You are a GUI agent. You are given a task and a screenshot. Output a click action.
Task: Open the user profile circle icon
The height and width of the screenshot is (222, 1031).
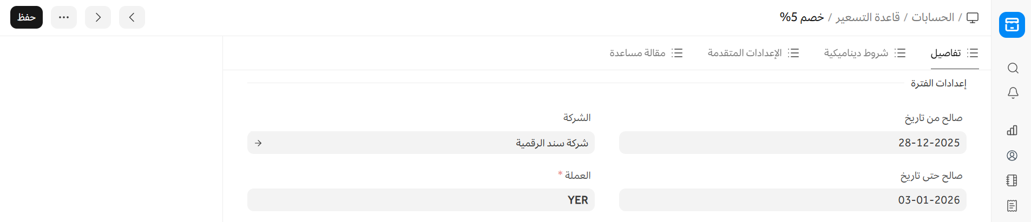(1012, 156)
